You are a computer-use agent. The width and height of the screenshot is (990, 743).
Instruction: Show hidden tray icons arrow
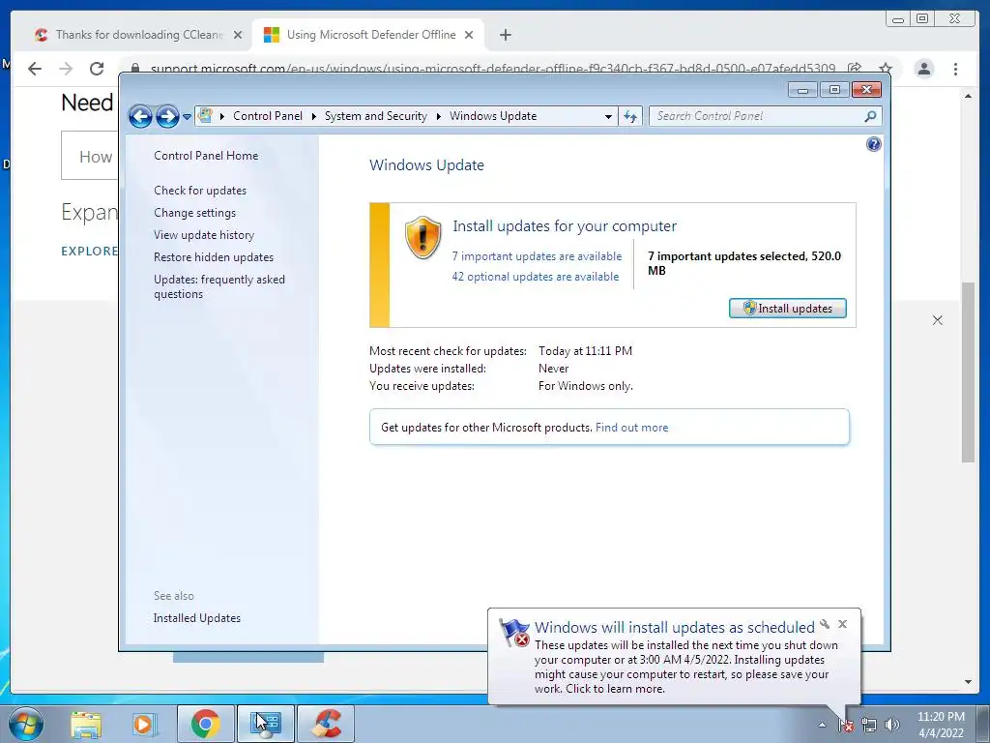(x=822, y=725)
